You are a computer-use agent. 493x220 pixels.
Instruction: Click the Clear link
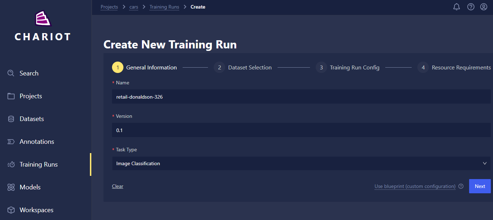(118, 186)
